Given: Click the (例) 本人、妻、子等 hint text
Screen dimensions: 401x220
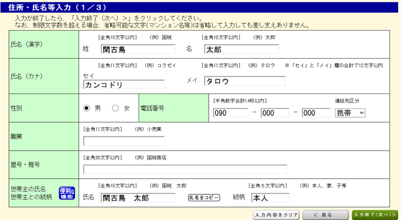Looking at the screenshot, I should pyautogui.click(x=323, y=186).
